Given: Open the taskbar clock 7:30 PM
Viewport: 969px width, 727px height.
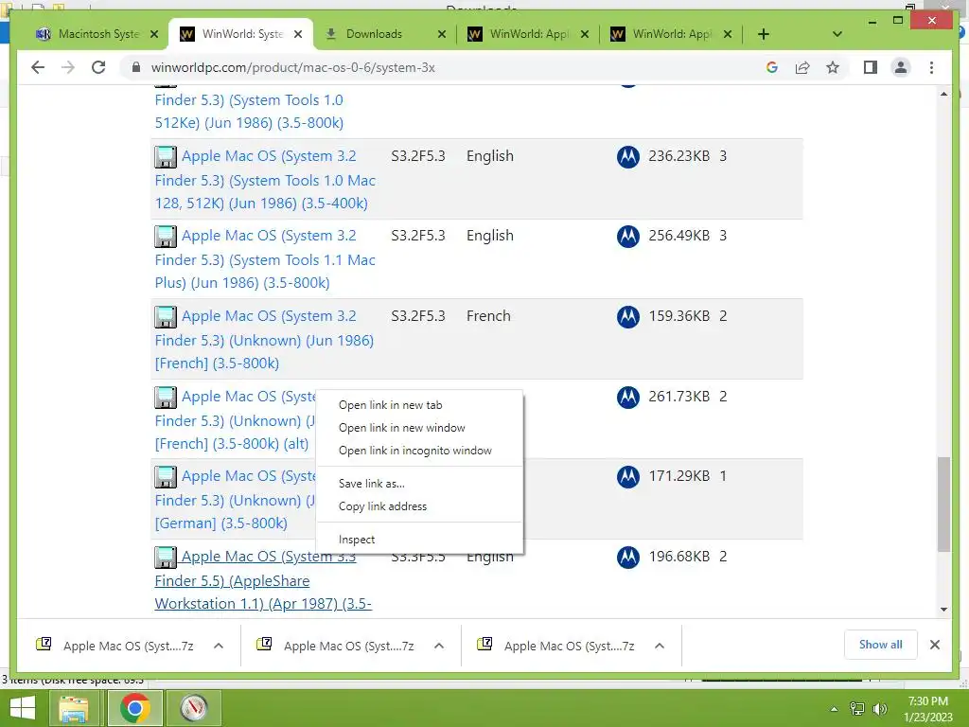Looking at the screenshot, I should coord(927,709).
